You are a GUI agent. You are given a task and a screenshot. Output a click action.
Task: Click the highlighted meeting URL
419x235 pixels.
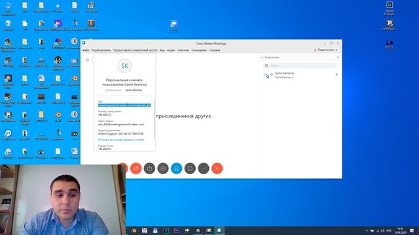[x=124, y=105]
